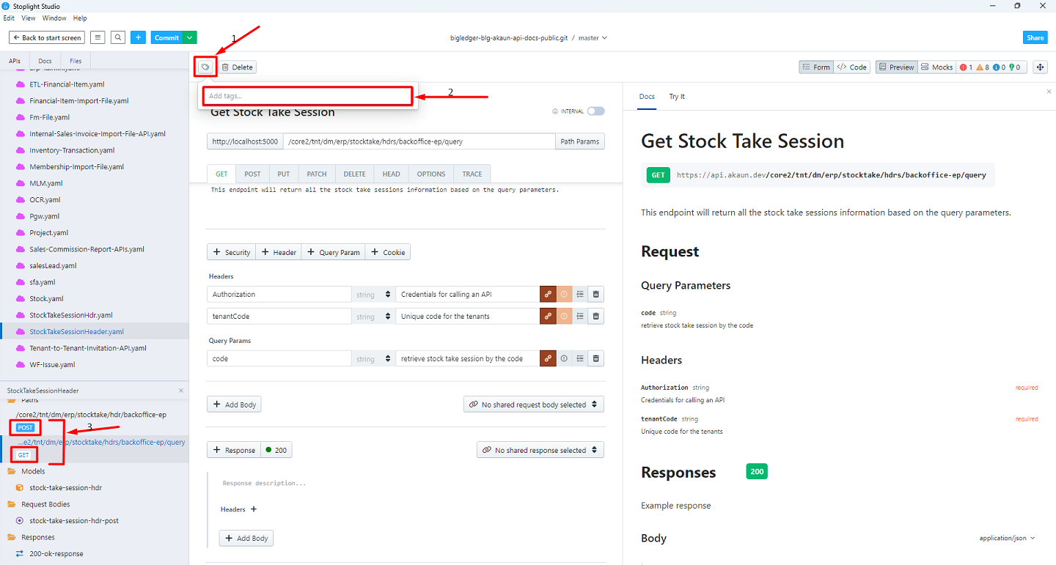Click the tags icon button beside Delete

[206, 67]
